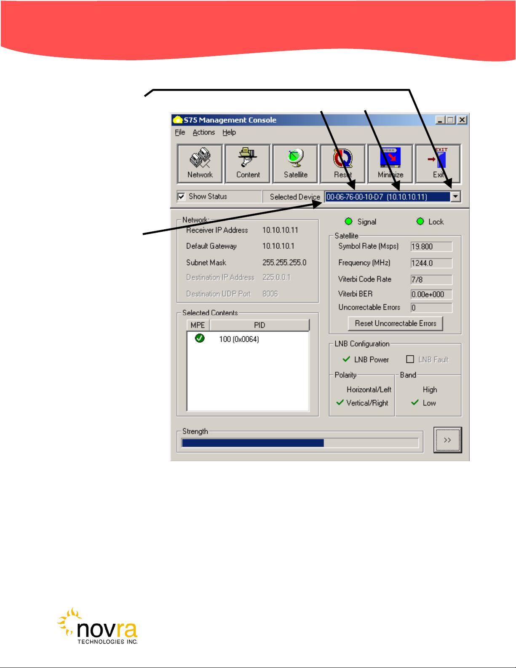Open the Actions menu
Image resolution: width=516 pixels, height=668 pixels.
[204, 132]
